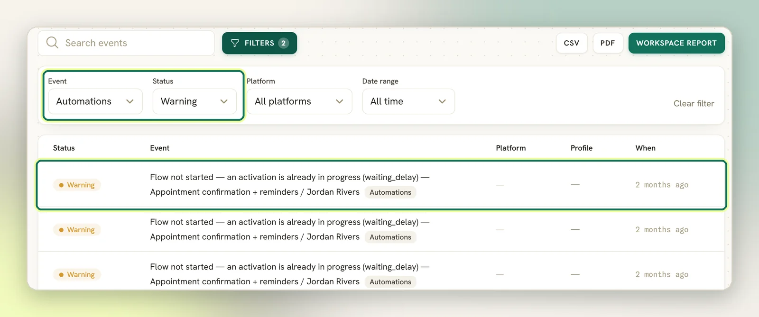Click the search magnifier icon
Screen dimensions: 759x317
tap(52, 43)
